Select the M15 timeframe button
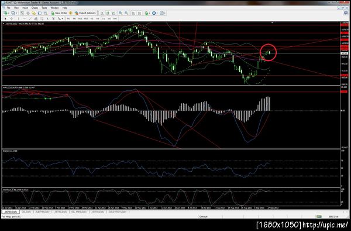This screenshot has width=351, height=231. pos(80,19)
